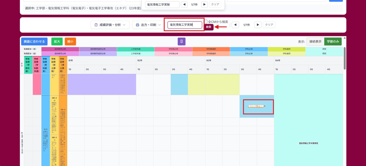The height and width of the screenshot is (166, 366).
Task: Select 研究 swatch in 科目区分（主） row
Action: (x=324, y=49)
